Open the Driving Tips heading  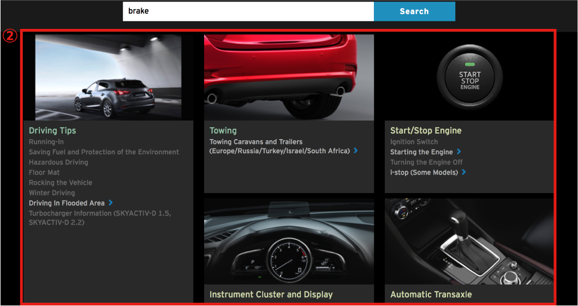52,131
